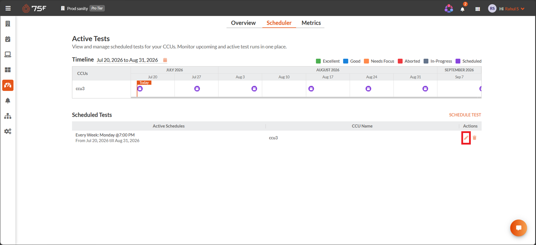The image size is (536, 245).
Task: Click Every Week: Monday @7:00 PM text
Action: (105, 135)
